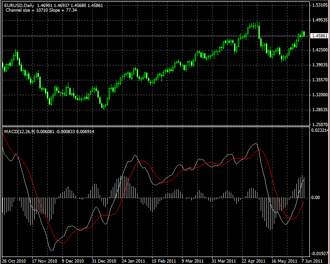Click the 31 Mar 2011 date label
This screenshot has height=264, width=330.
click(x=224, y=261)
